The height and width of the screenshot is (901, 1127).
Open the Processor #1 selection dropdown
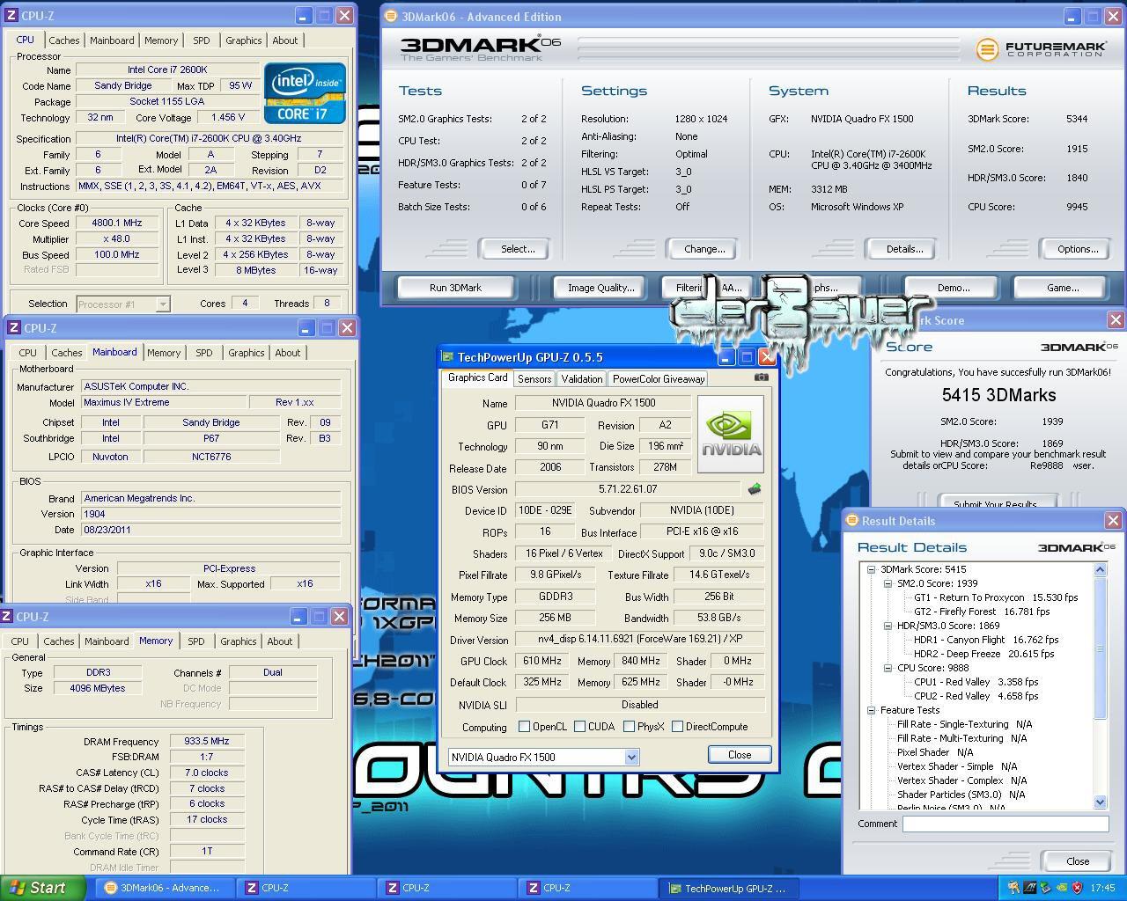163,304
